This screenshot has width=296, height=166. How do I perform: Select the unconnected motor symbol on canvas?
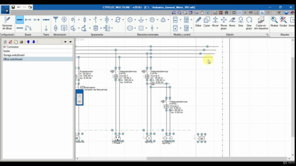coord(202,138)
